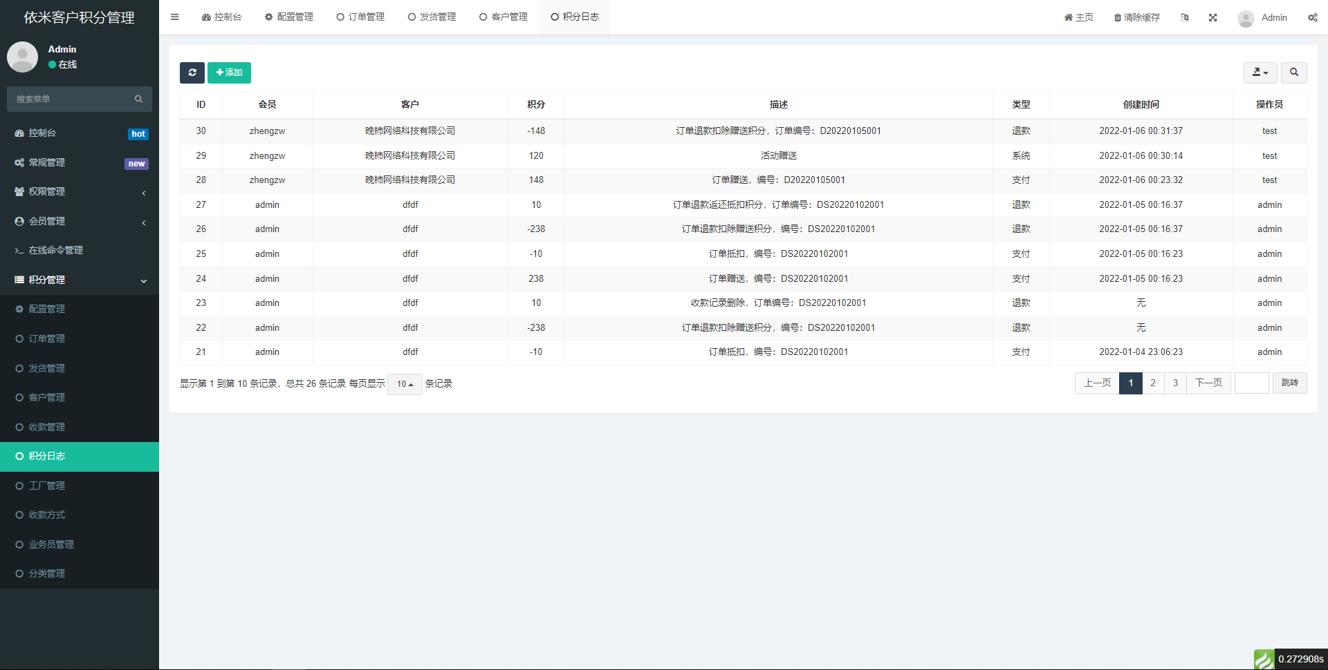Open the export dropdown button
This screenshot has height=670, width=1328.
[1260, 73]
